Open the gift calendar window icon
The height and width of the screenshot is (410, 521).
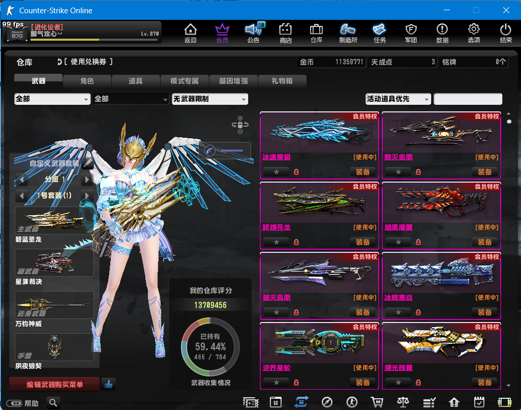275,402
